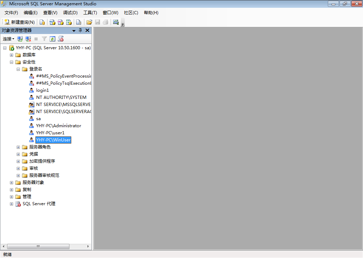Click the Disconnect server icon
The image size is (363, 258).
pos(28,39)
